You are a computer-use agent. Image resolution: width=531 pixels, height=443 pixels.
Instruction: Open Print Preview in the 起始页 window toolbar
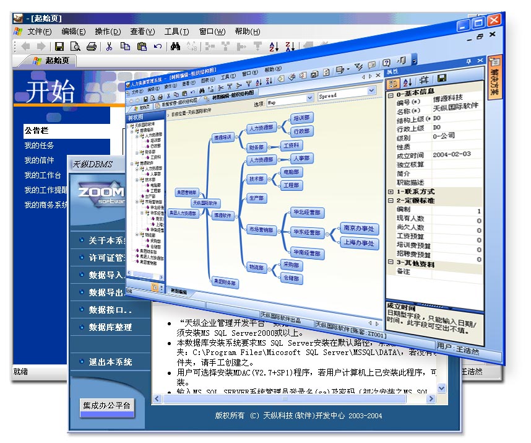75,46
